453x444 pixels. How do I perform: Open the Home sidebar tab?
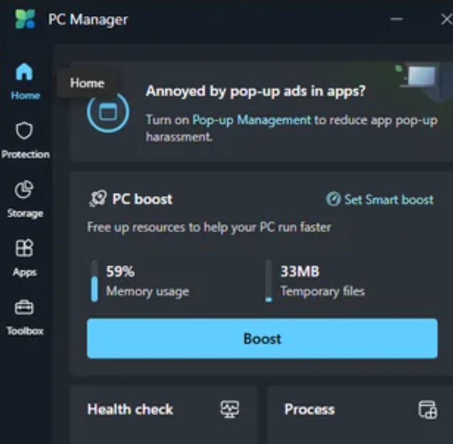point(25,81)
